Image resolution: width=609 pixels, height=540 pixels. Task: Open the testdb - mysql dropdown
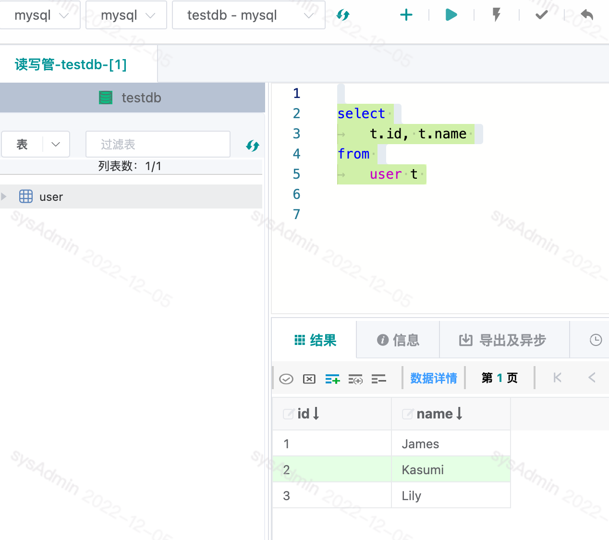point(249,15)
